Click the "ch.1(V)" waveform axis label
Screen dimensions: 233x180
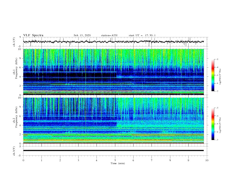coord(14,42)
